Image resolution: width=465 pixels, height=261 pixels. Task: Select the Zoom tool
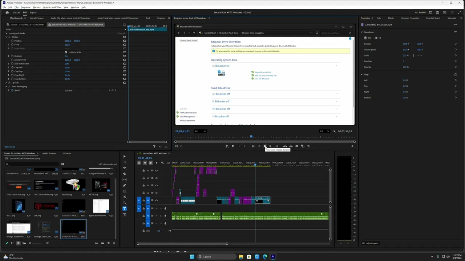click(125, 203)
